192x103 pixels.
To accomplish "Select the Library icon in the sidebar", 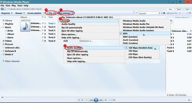I will (4, 20).
